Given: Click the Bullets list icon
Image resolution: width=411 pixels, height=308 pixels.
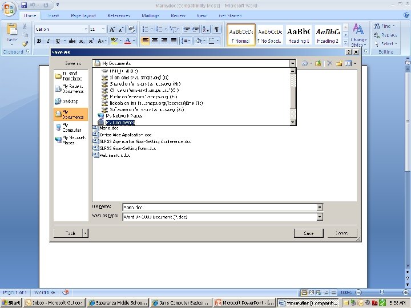Looking at the screenshot, I should pyautogui.click(x=146, y=29).
